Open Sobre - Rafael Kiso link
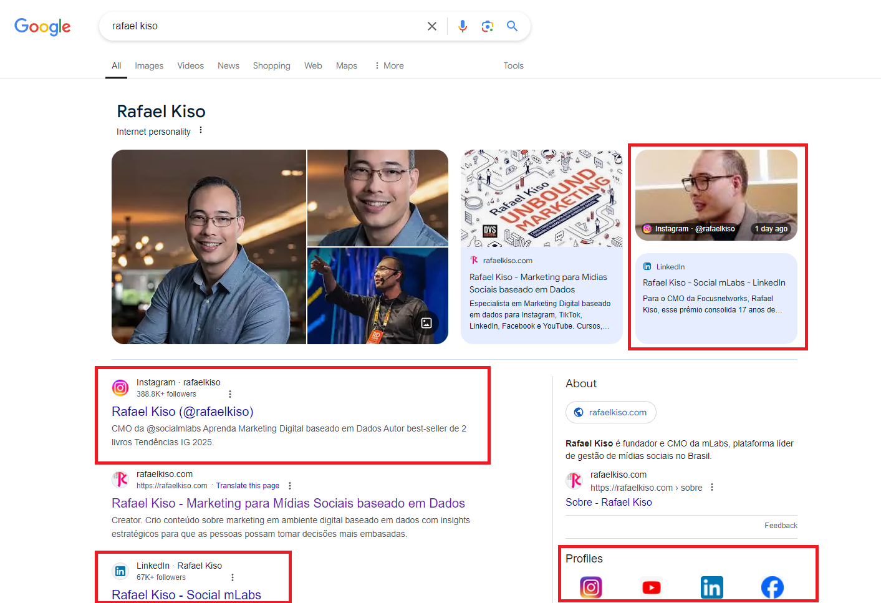This screenshot has height=603, width=881. point(609,502)
